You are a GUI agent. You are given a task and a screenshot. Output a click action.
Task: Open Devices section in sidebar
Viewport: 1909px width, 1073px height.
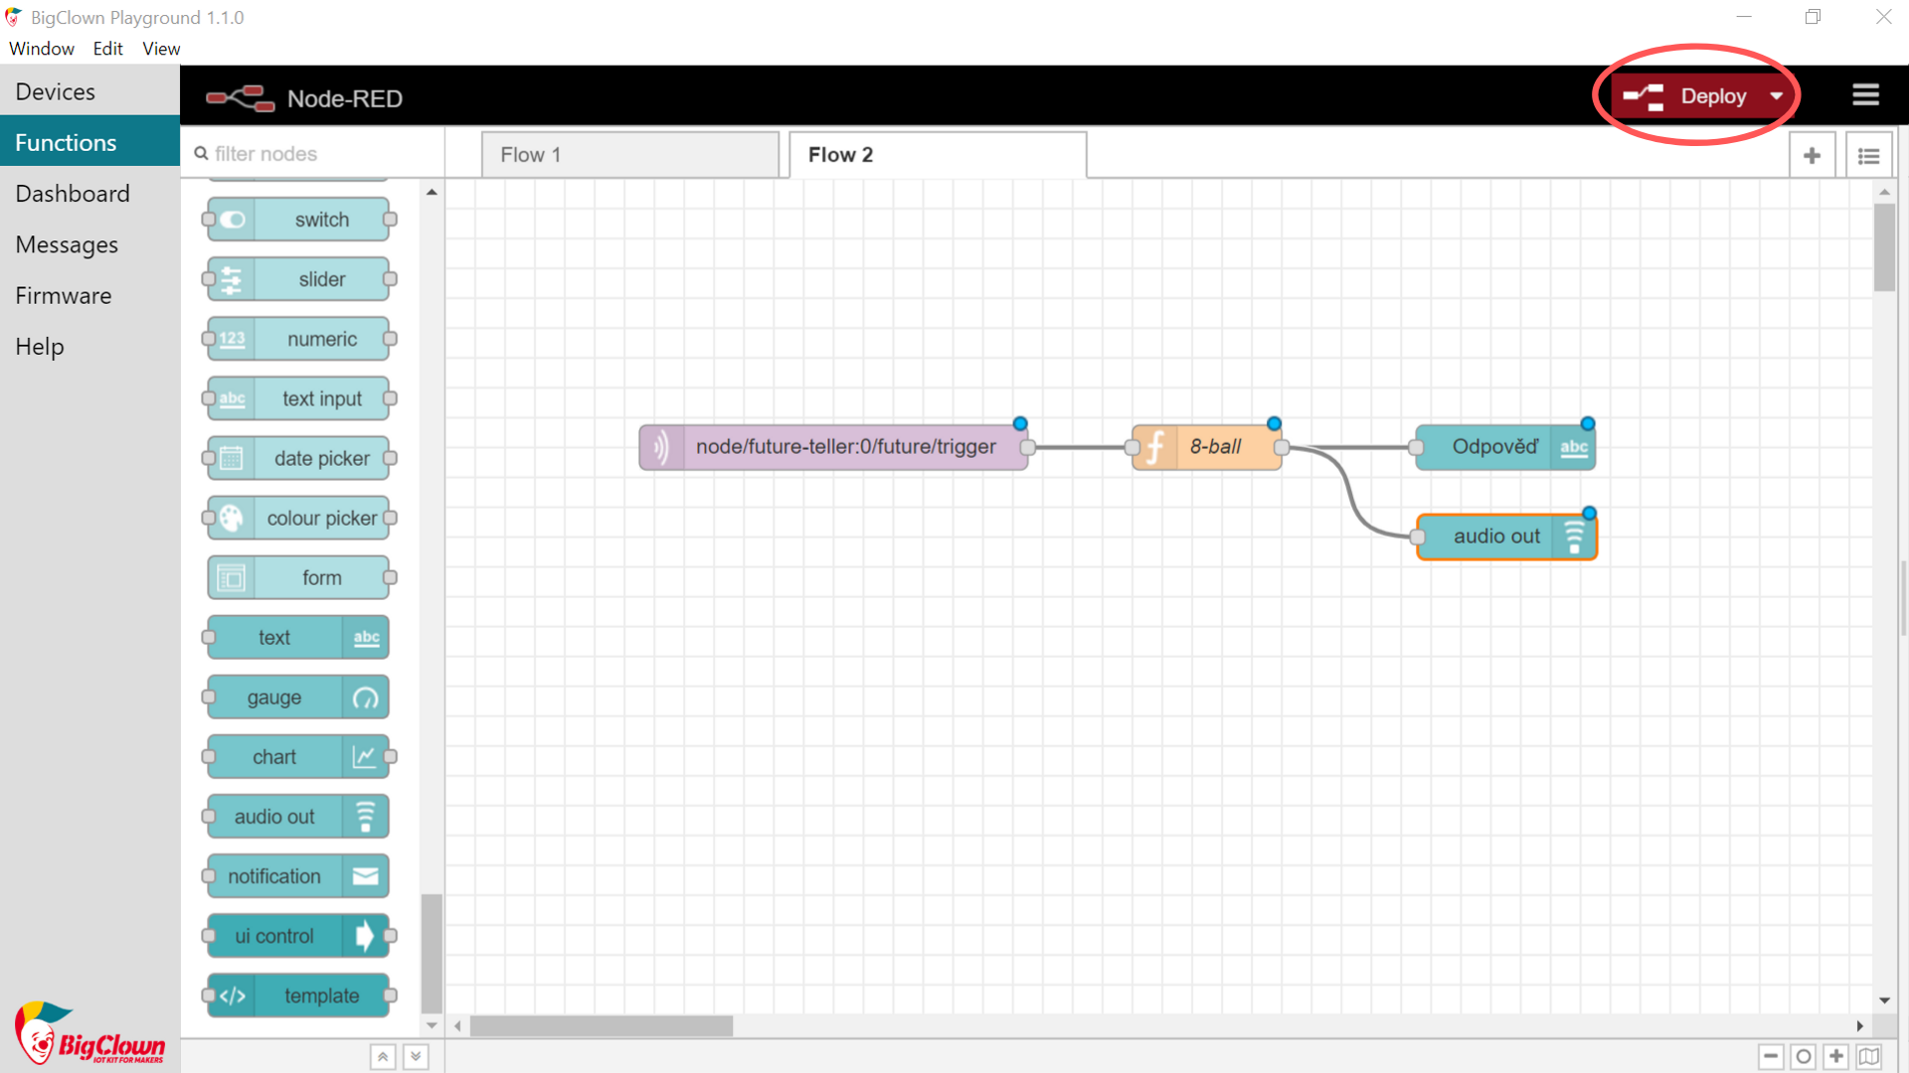(89, 91)
